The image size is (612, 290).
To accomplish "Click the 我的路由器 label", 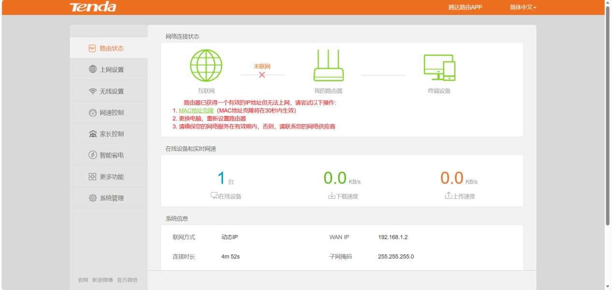I will [328, 91].
